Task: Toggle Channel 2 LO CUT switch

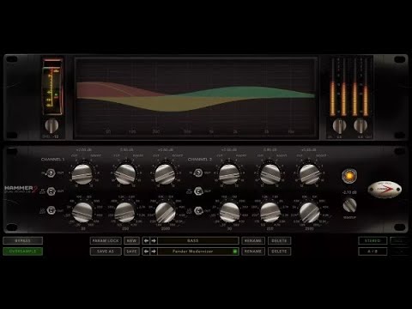Action: tap(198, 211)
